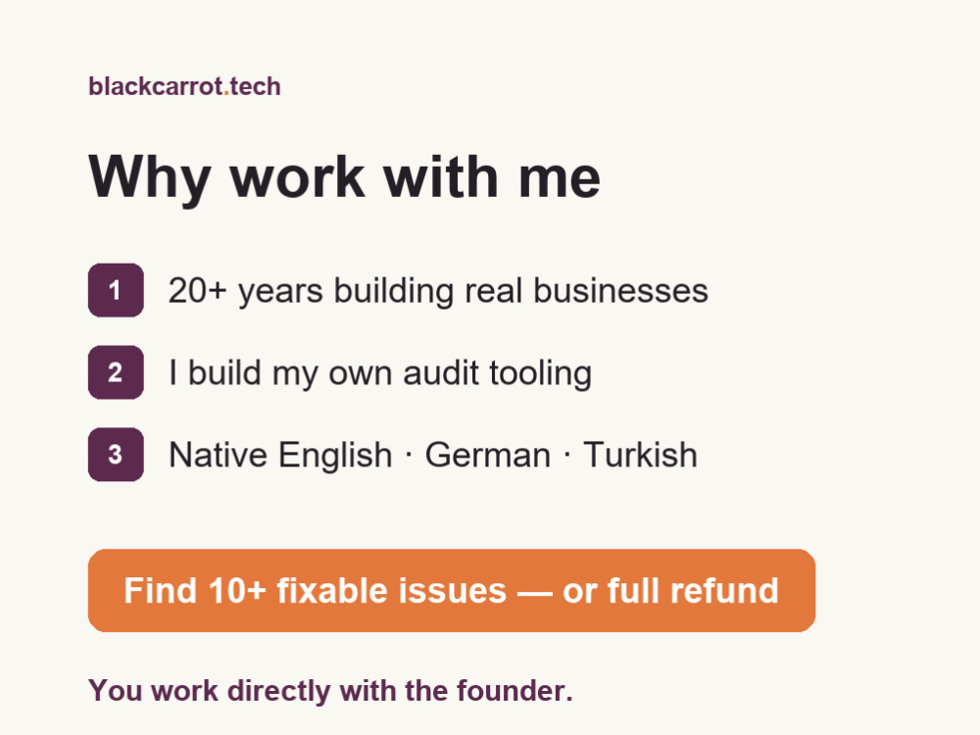Click the word 'Turkish' in the list

click(640, 455)
